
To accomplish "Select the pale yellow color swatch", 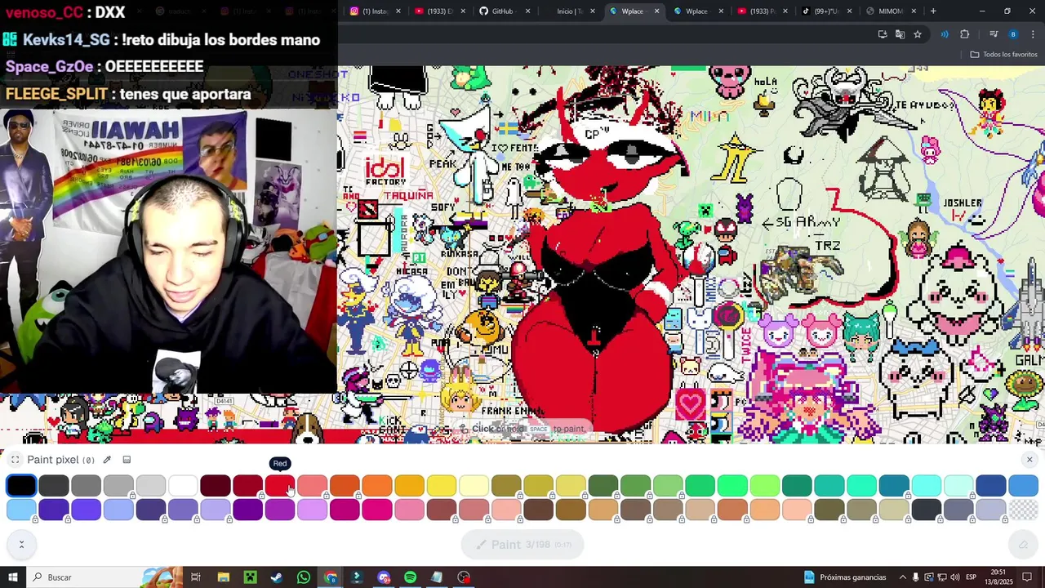I will click(x=474, y=486).
